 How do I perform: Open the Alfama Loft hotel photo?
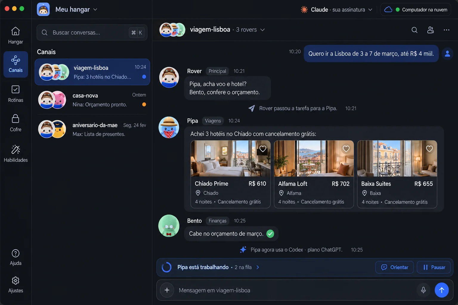point(314,158)
